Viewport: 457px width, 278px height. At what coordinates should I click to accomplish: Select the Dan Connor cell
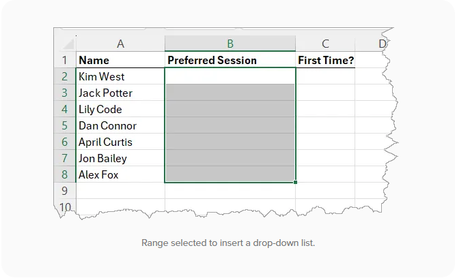tap(120, 126)
